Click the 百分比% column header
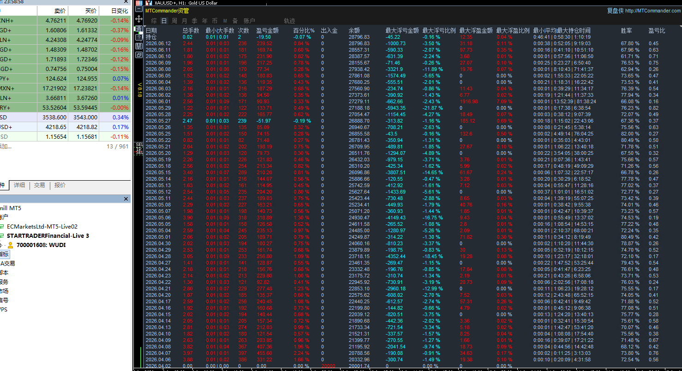682x371 pixels. pyautogui.click(x=304, y=30)
